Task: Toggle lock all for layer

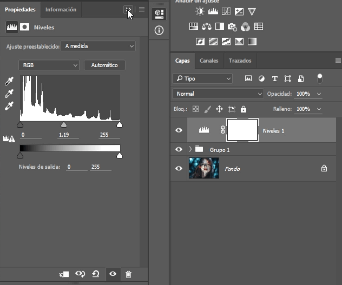Action: tap(244, 109)
